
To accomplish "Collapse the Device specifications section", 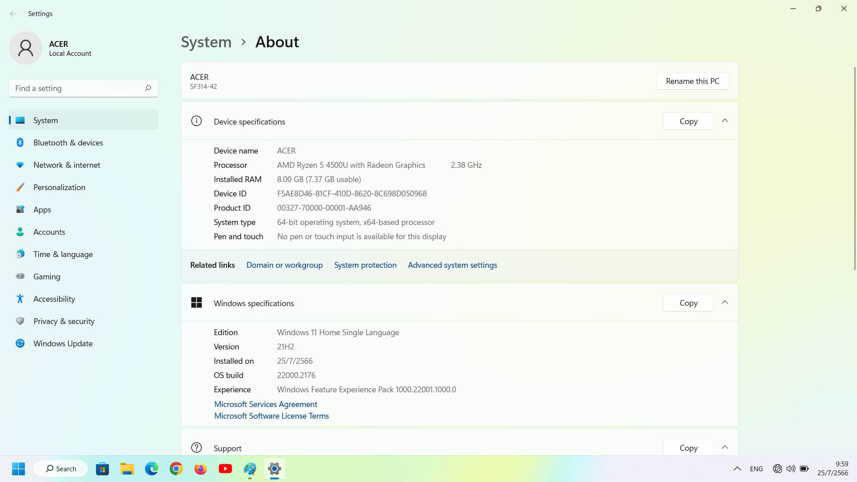I will click(725, 121).
